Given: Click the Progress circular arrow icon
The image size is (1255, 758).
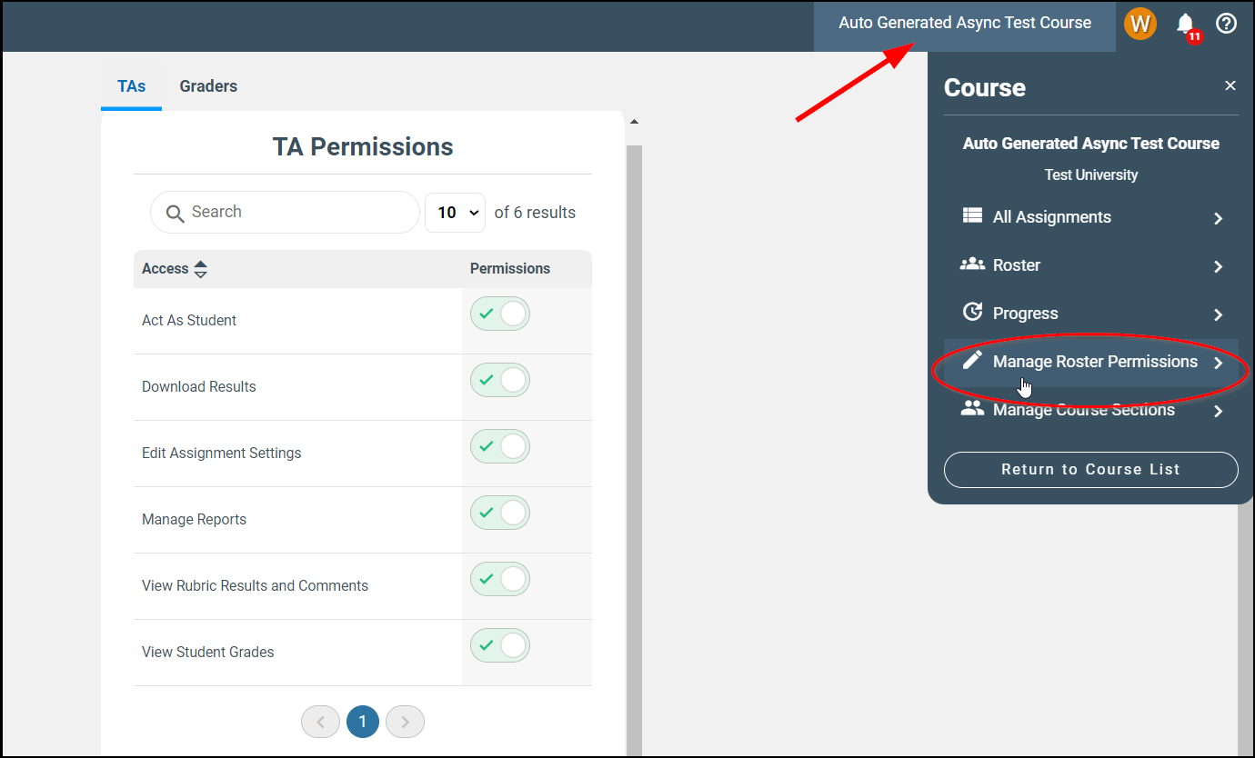Looking at the screenshot, I should (972, 312).
